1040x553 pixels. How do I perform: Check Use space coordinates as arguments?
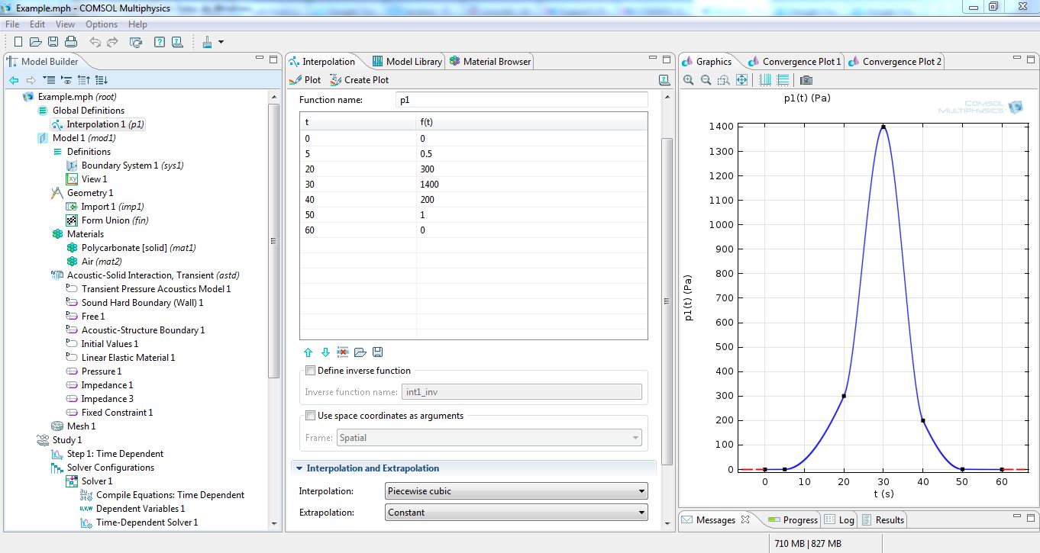click(x=310, y=416)
